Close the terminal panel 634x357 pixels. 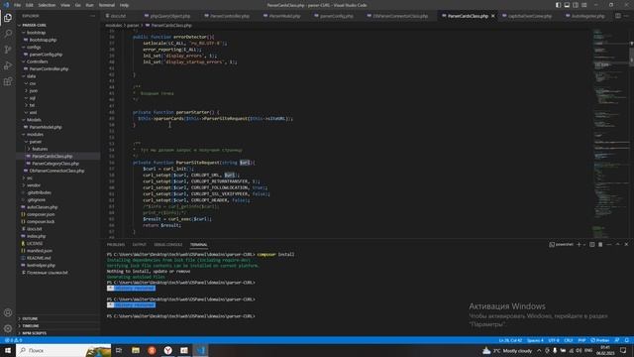tap(626, 245)
